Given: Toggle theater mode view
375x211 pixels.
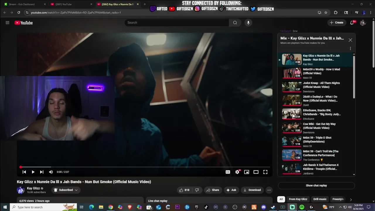Looking at the screenshot, I should pos(256,172).
